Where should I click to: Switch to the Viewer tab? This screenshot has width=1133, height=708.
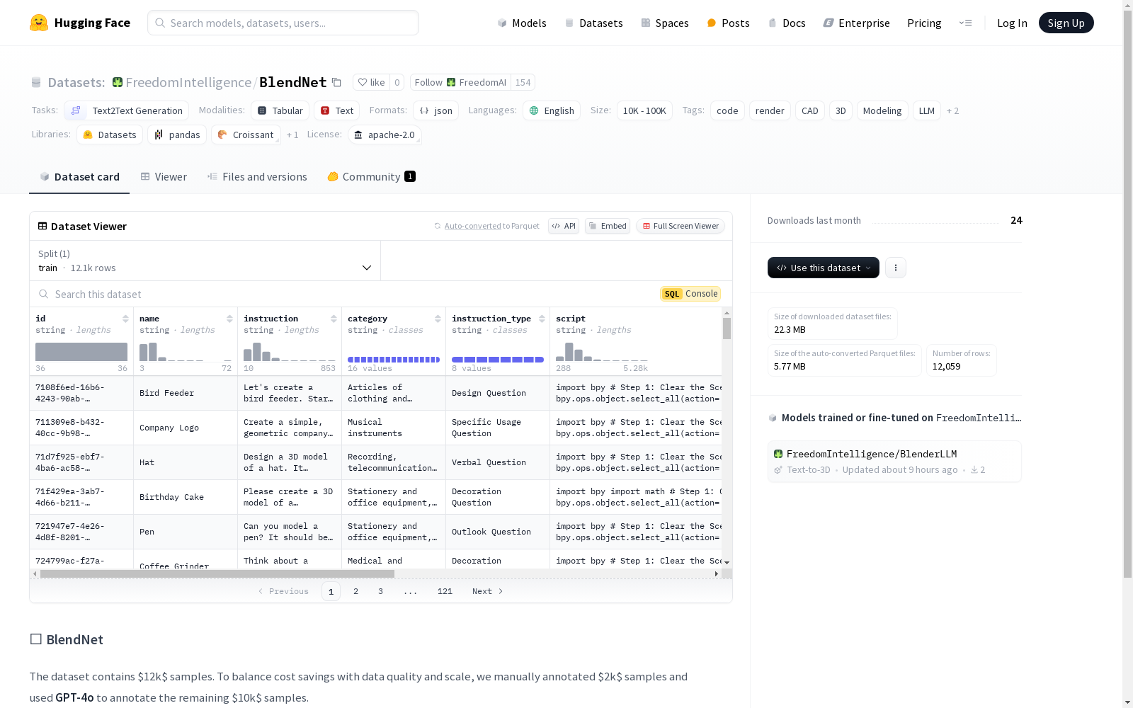[164, 177]
